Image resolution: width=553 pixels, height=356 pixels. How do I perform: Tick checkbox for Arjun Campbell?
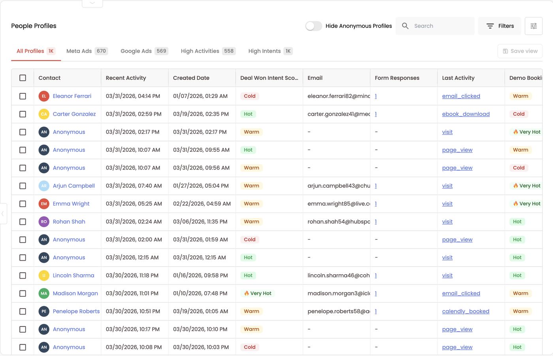point(23,186)
